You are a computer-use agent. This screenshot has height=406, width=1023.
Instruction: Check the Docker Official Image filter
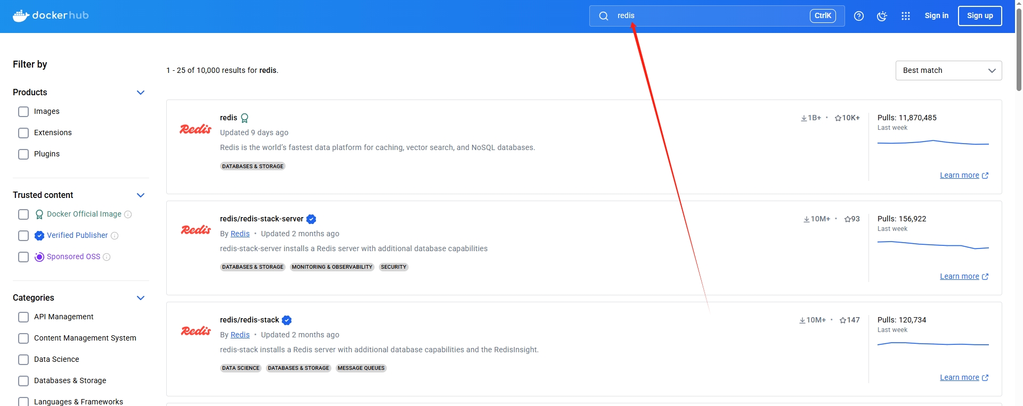coord(23,214)
